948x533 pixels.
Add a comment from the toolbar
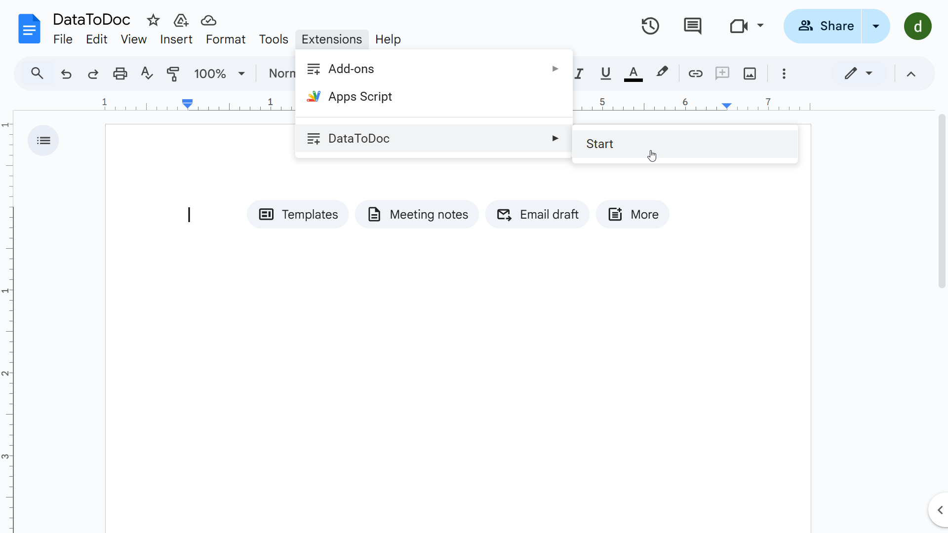pyautogui.click(x=722, y=74)
